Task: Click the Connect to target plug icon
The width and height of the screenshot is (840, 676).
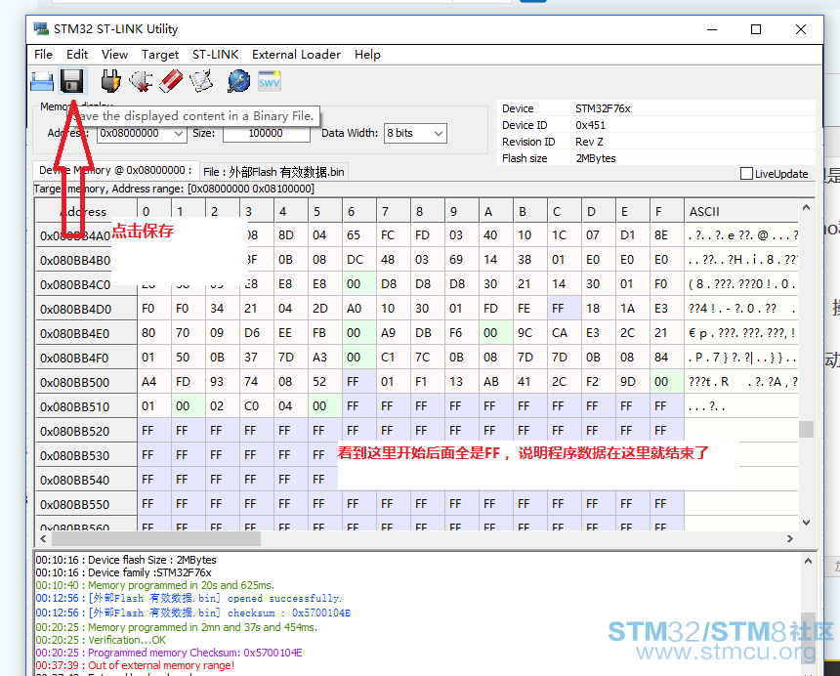Action: point(110,81)
